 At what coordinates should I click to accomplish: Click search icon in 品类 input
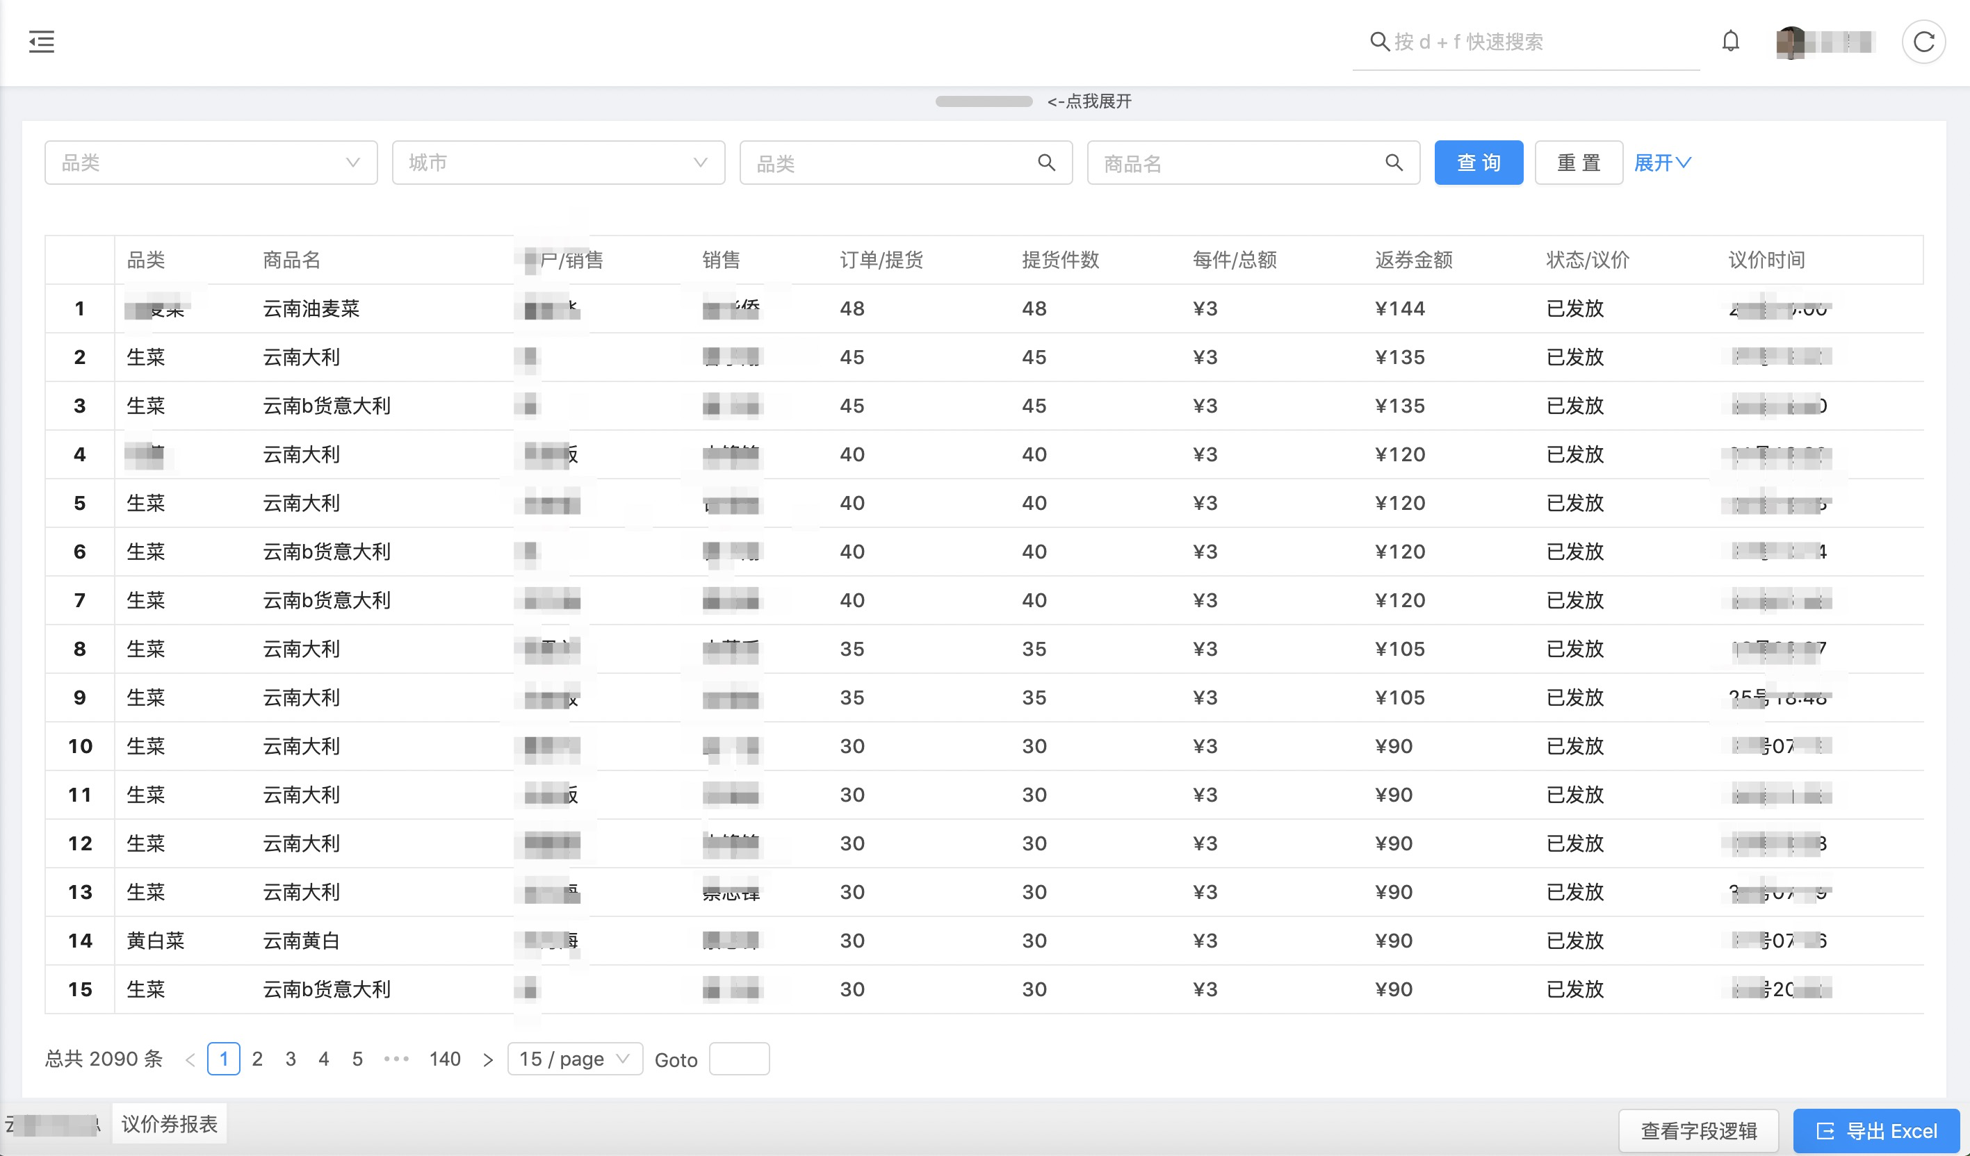coord(1046,163)
